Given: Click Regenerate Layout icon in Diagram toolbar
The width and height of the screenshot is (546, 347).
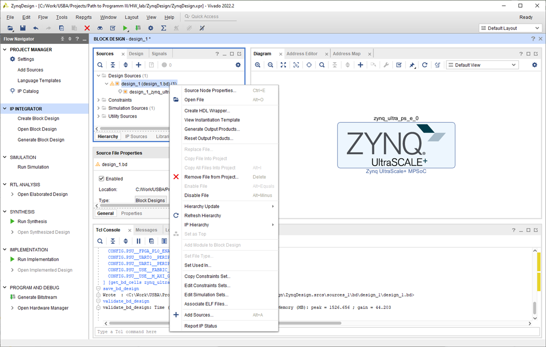Looking at the screenshot, I should [425, 65].
